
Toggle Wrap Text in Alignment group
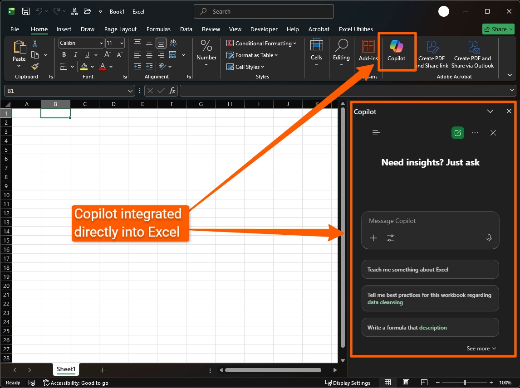click(173, 43)
